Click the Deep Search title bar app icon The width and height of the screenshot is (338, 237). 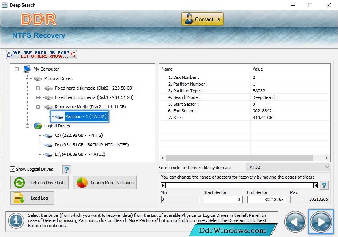(x=4, y=5)
